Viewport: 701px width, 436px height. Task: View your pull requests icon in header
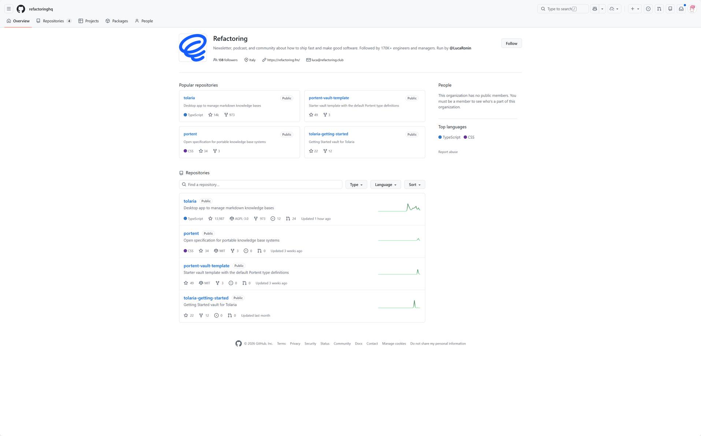[x=659, y=9]
